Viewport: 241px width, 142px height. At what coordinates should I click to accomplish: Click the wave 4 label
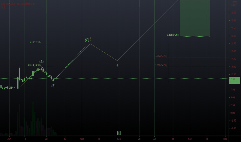pos(117,65)
